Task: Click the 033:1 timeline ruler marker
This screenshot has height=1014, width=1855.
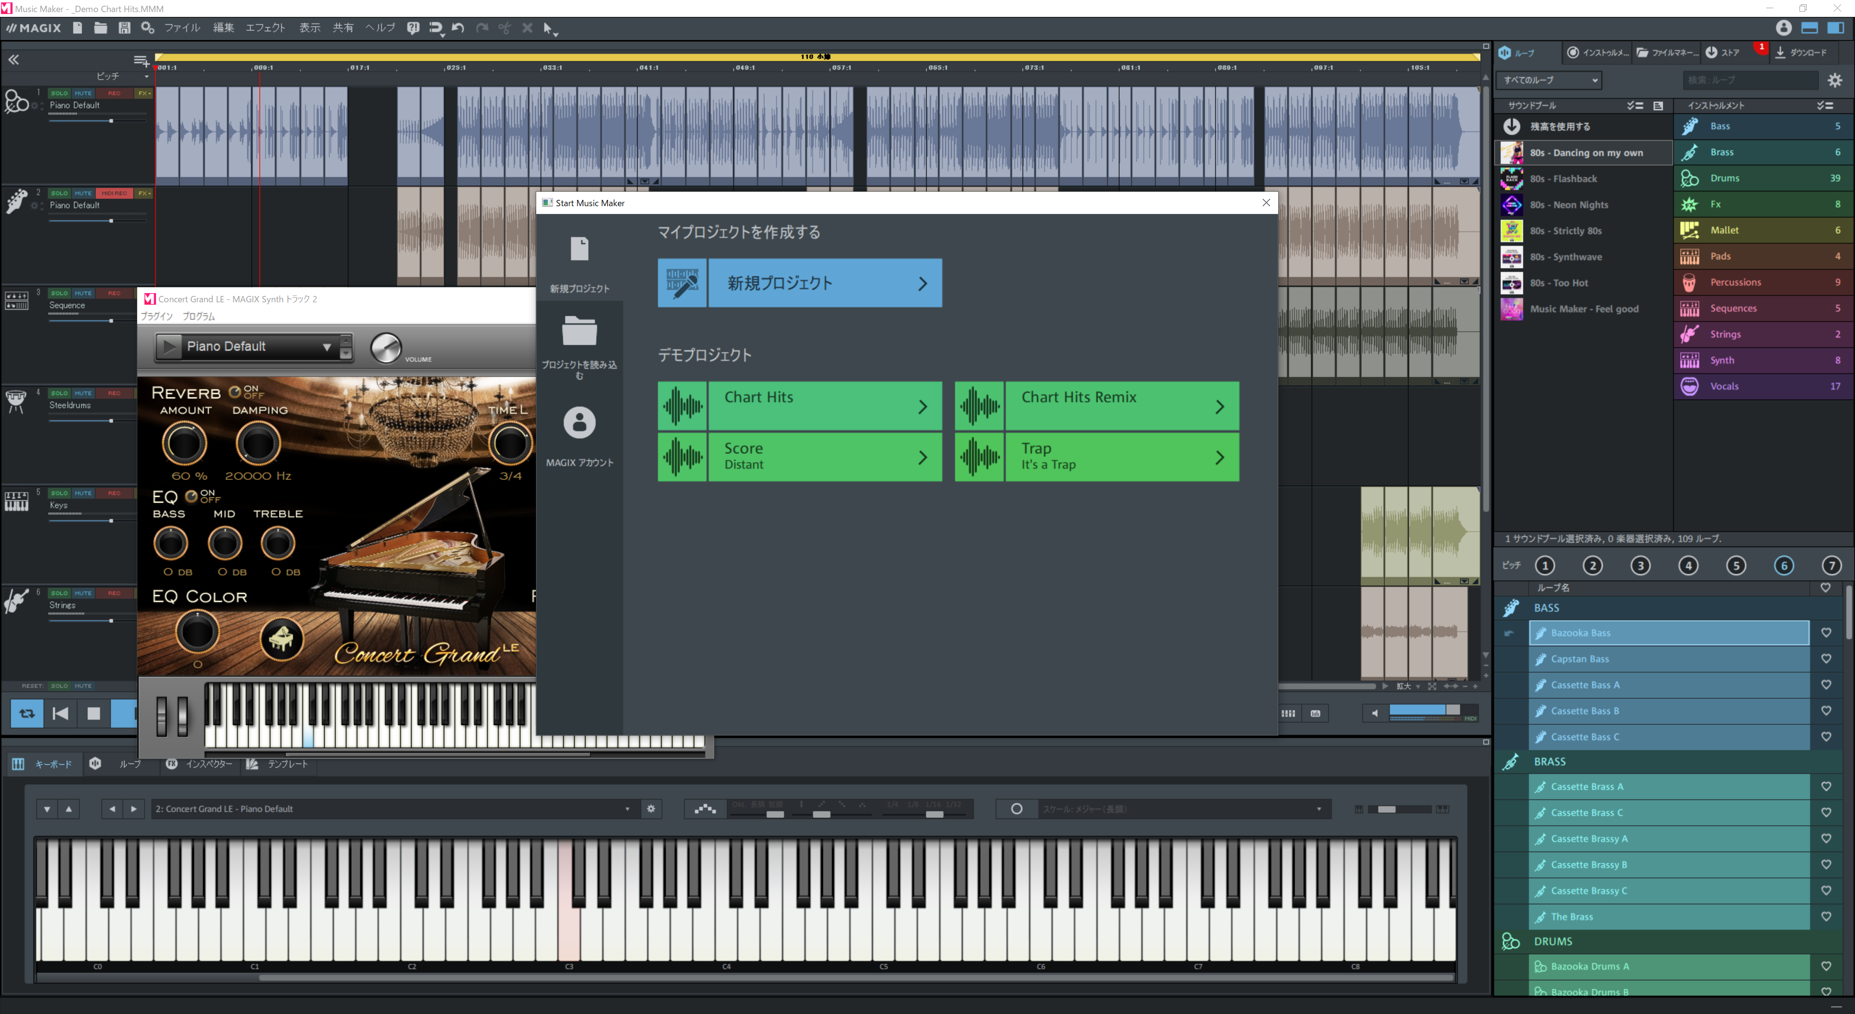Action: pyautogui.click(x=552, y=68)
